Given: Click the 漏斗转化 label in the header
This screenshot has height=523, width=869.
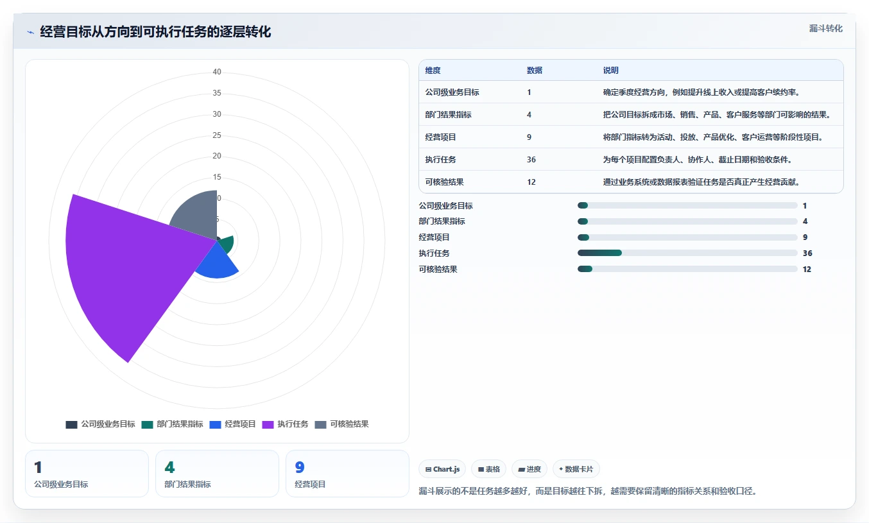Looking at the screenshot, I should tap(825, 28).
